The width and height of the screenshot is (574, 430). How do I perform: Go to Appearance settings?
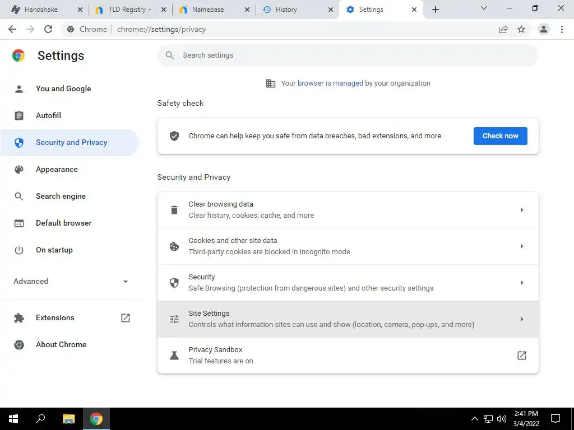pyautogui.click(x=70, y=169)
